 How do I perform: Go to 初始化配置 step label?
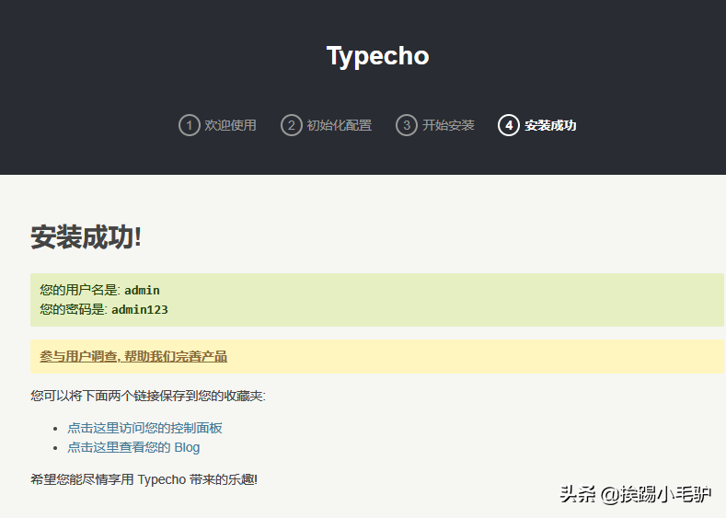click(340, 125)
